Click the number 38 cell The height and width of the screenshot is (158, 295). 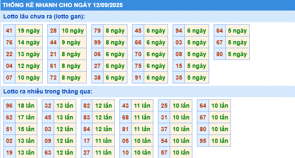pyautogui.click(x=98, y=78)
